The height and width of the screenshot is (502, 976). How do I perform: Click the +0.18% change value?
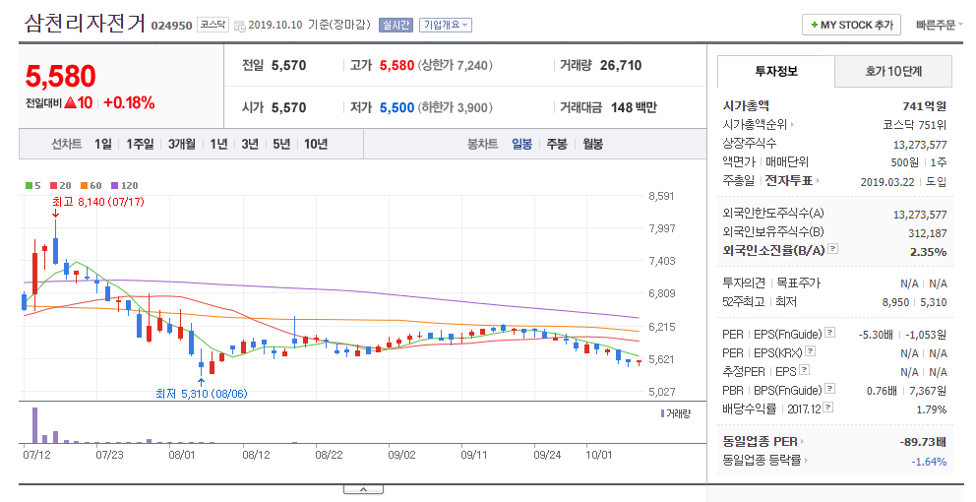(x=129, y=102)
